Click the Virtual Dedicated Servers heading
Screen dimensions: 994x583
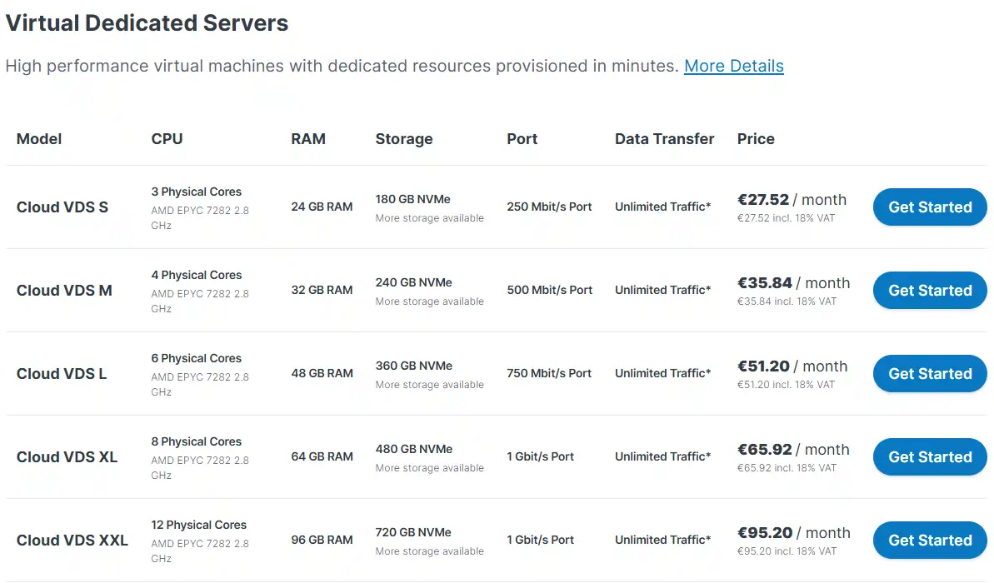click(x=147, y=22)
